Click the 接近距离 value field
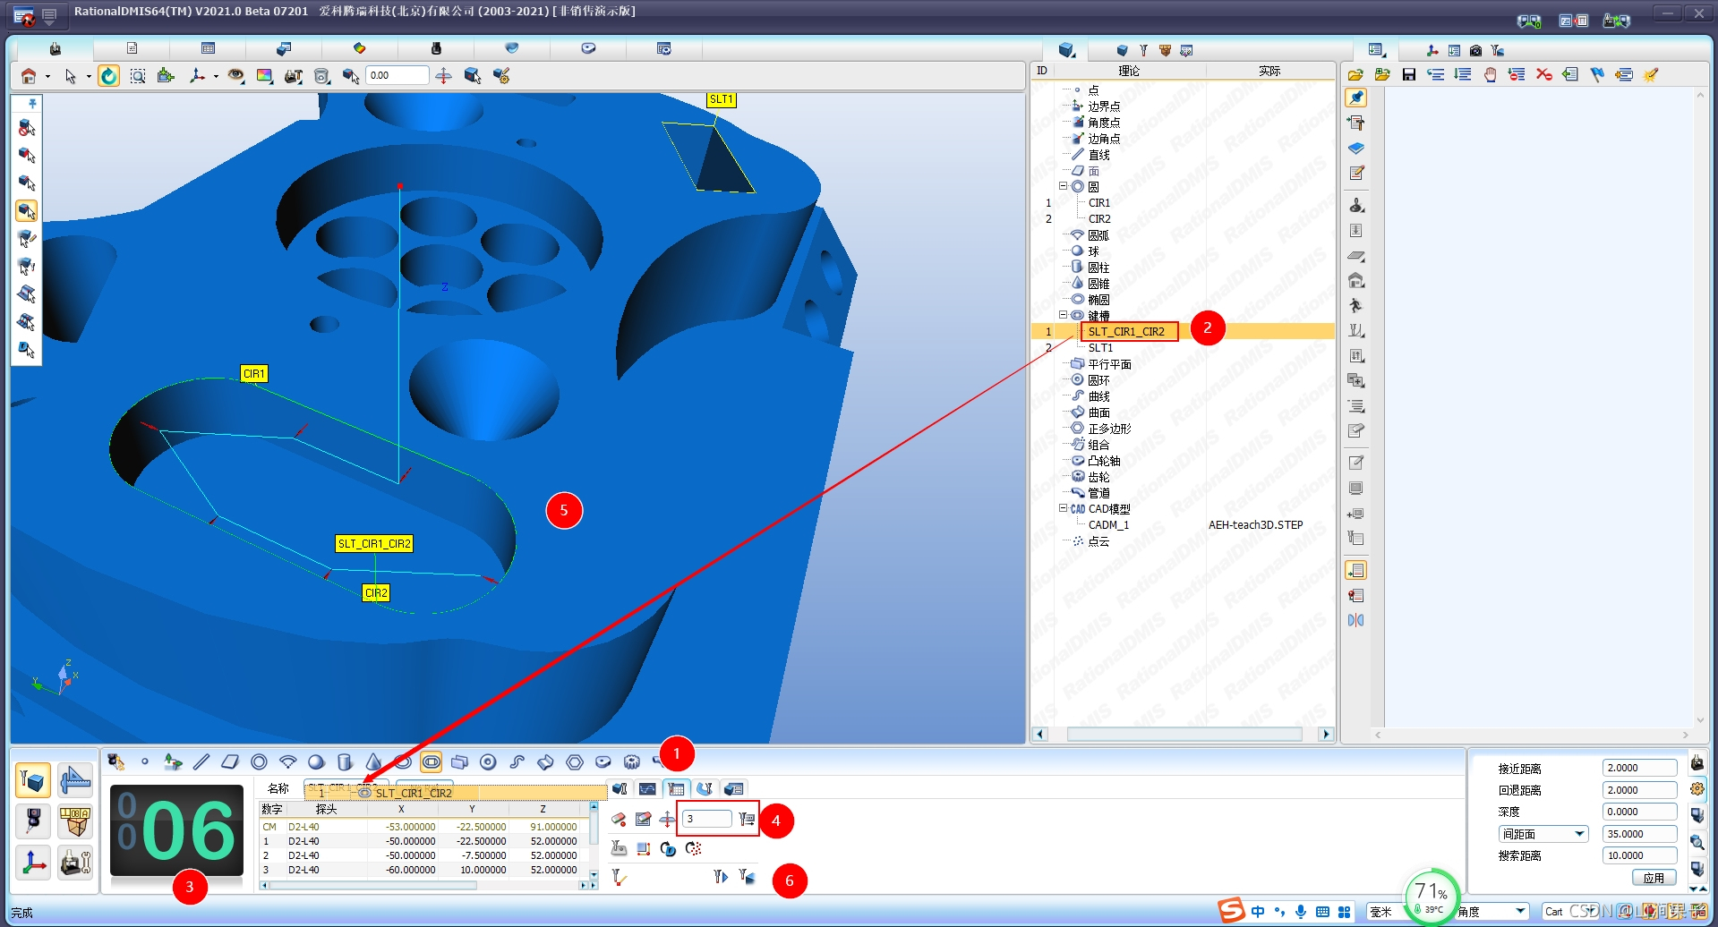Image resolution: width=1718 pixels, height=927 pixels. 1639,768
